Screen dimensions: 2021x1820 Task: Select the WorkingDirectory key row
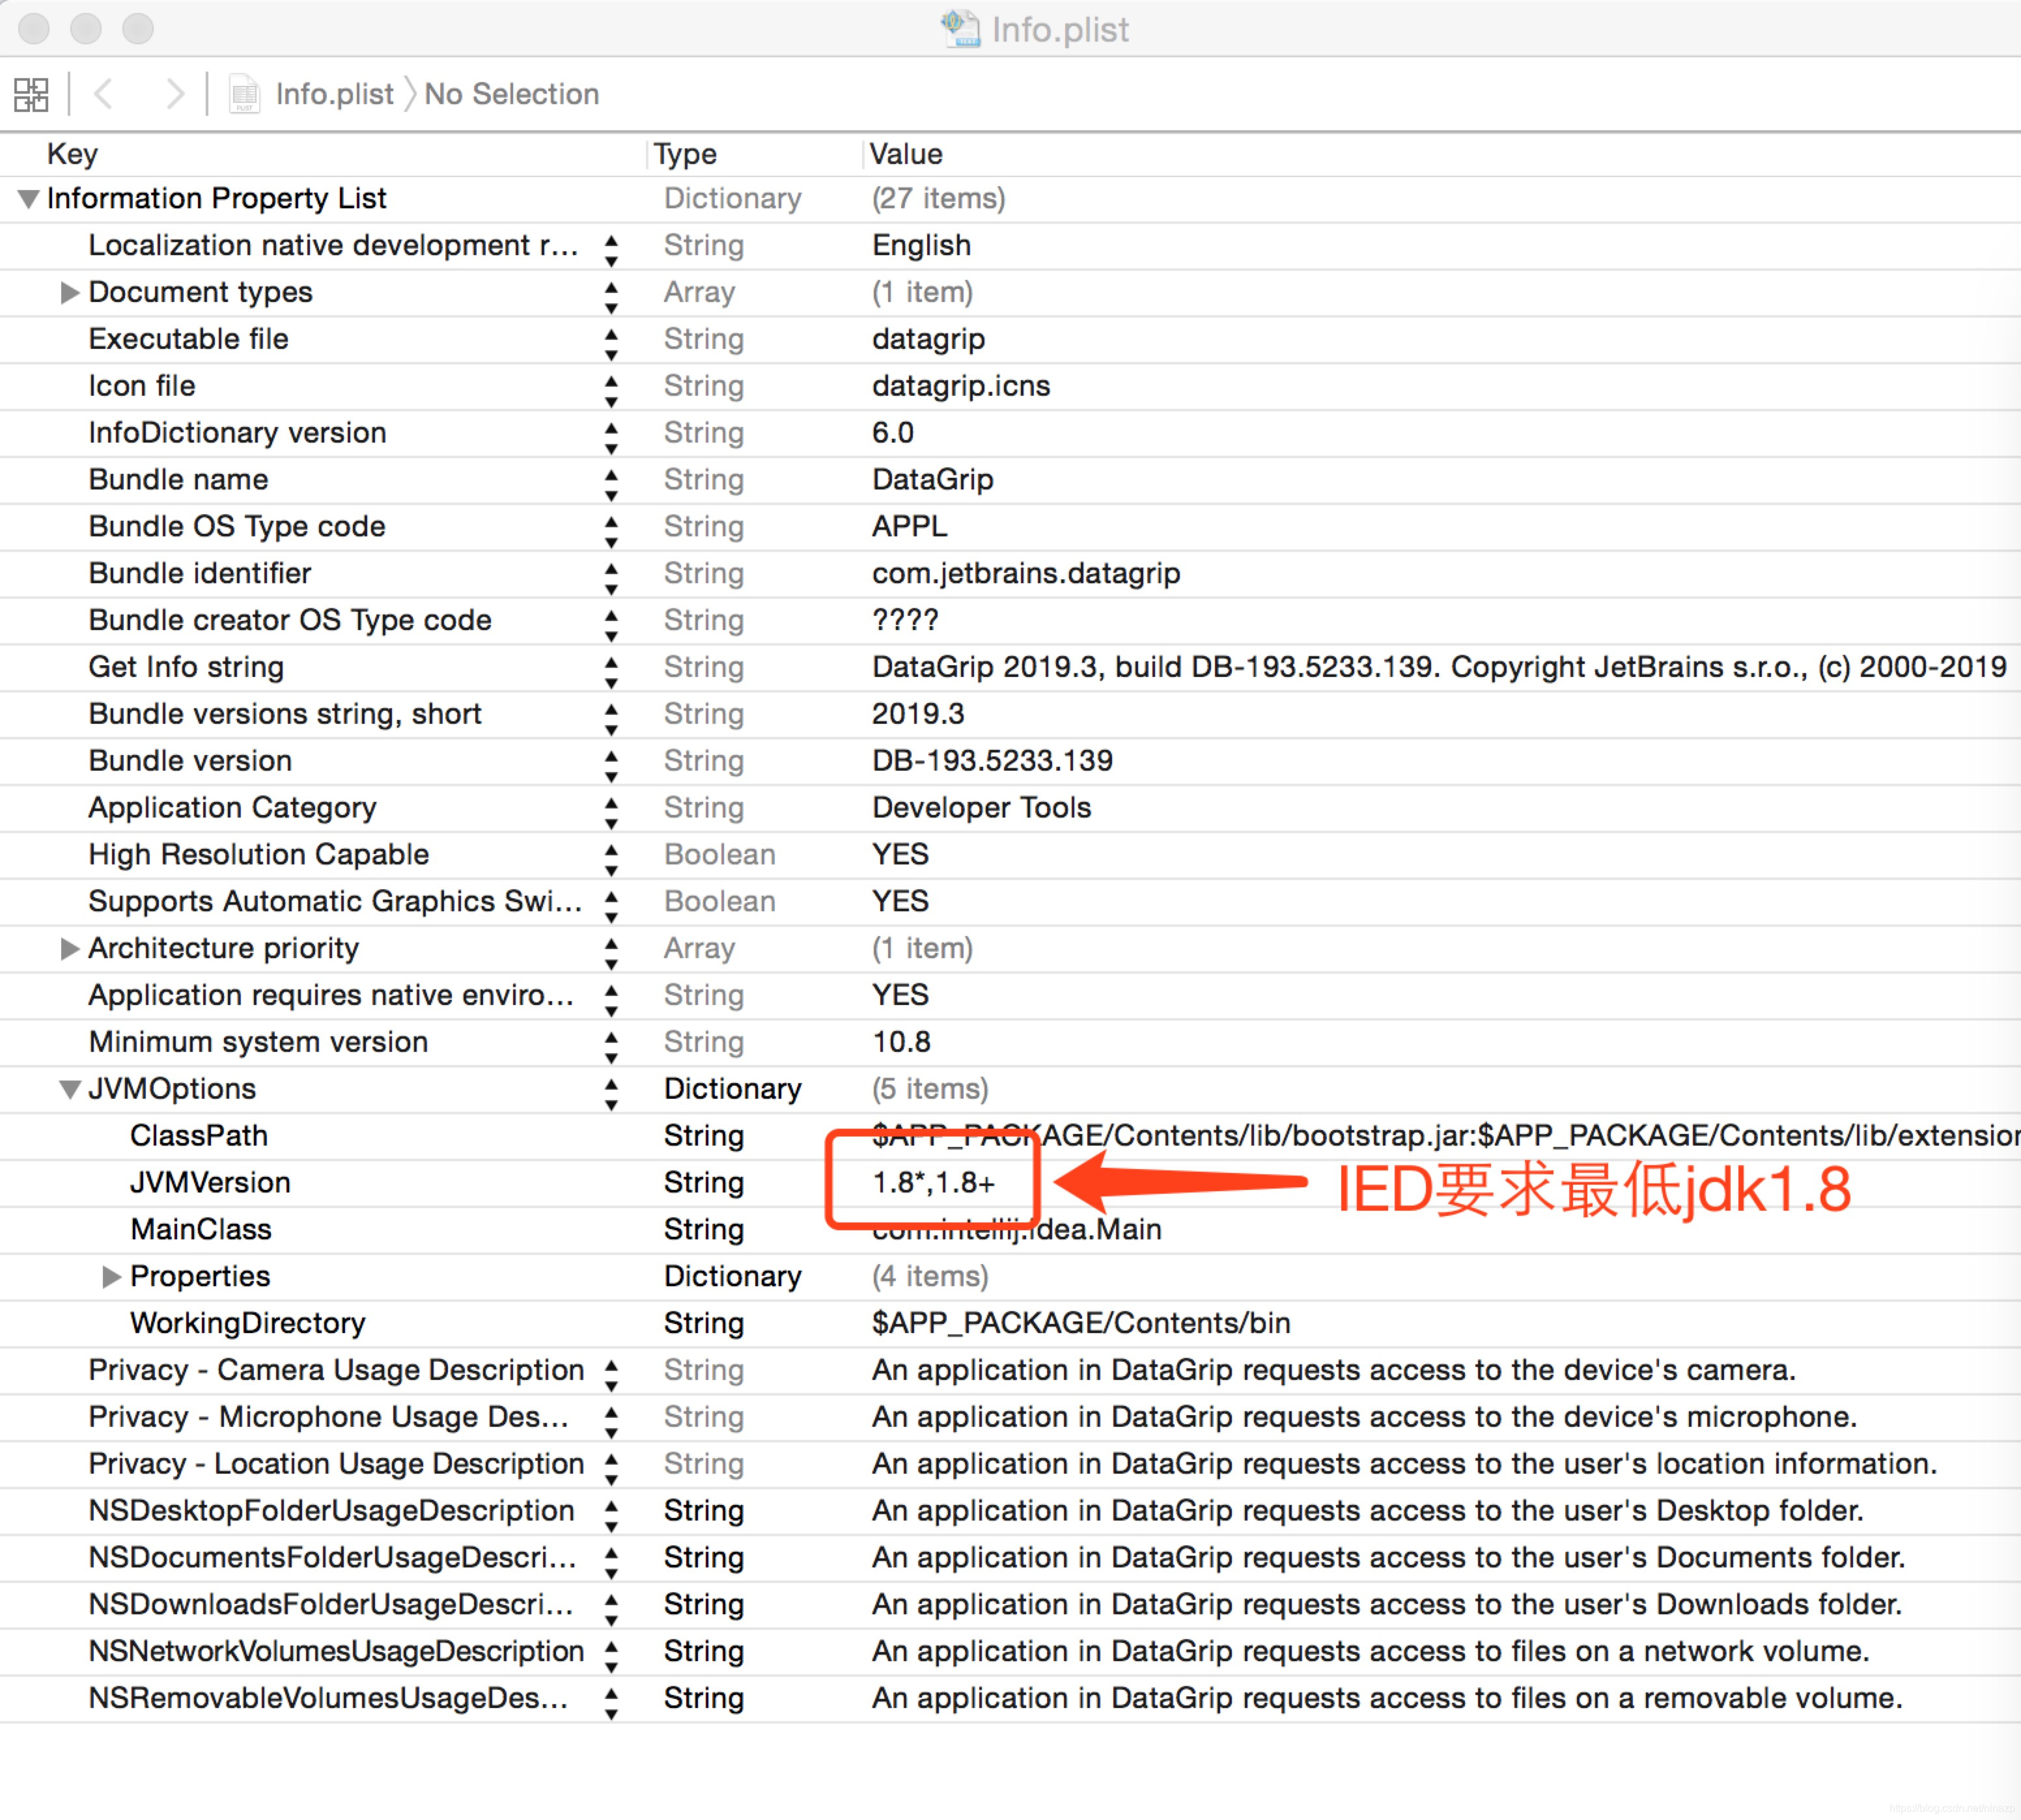click(x=248, y=1323)
